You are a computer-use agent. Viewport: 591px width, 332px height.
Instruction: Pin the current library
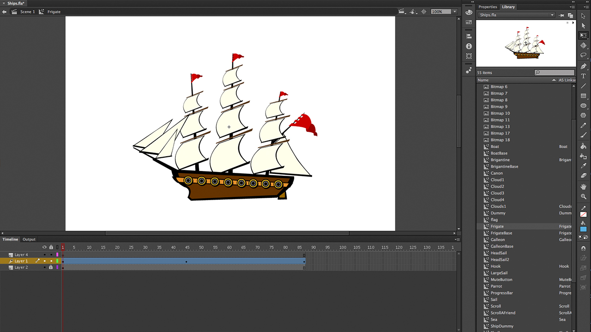coord(562,15)
